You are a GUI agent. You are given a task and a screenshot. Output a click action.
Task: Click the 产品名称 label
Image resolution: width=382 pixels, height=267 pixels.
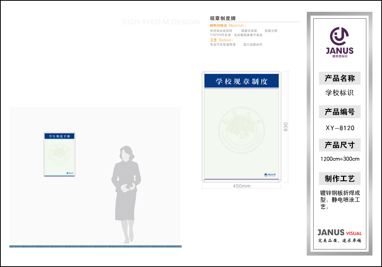(340, 79)
